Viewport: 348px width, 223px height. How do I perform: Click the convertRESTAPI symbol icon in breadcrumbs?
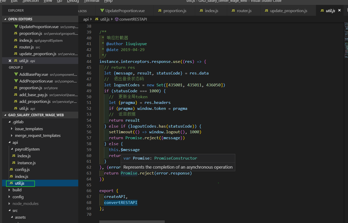(117, 19)
